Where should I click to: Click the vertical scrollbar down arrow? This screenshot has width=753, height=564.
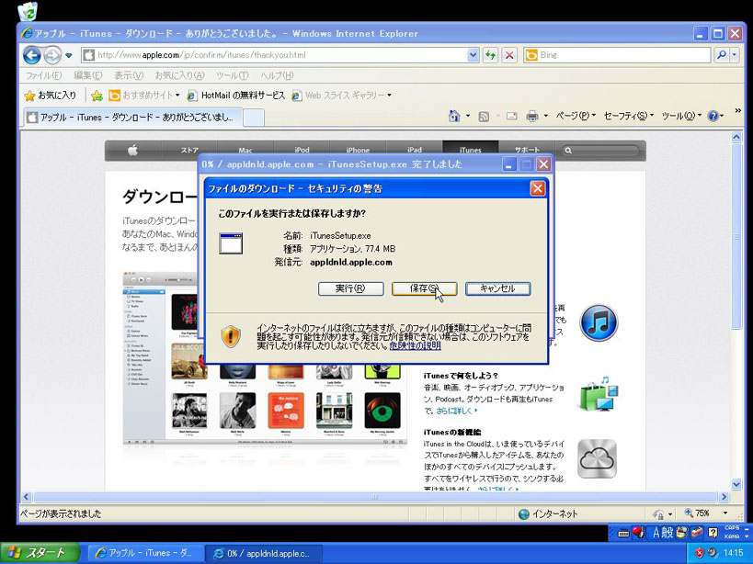736,484
